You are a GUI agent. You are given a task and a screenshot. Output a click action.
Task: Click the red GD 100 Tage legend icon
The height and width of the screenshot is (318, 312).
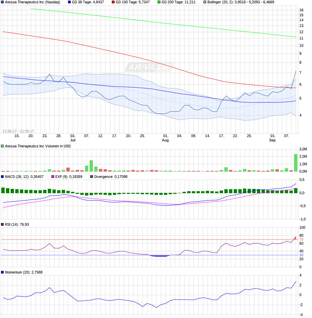[x=113, y=3]
